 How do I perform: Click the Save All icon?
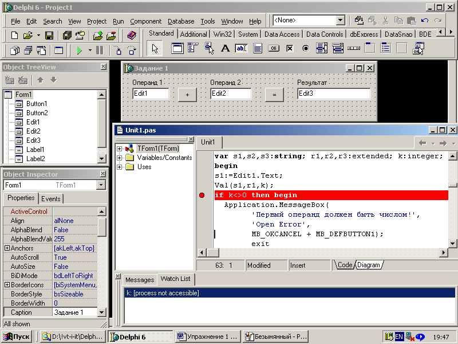pos(67,36)
